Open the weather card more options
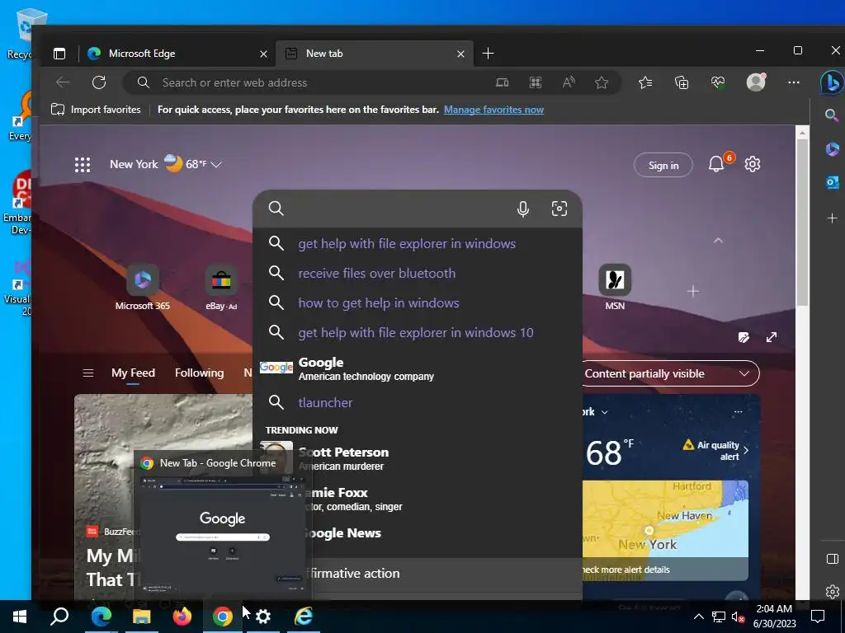The image size is (845, 633). [x=739, y=412]
